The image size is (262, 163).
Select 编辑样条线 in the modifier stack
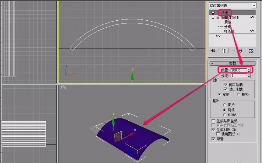coord(230,18)
